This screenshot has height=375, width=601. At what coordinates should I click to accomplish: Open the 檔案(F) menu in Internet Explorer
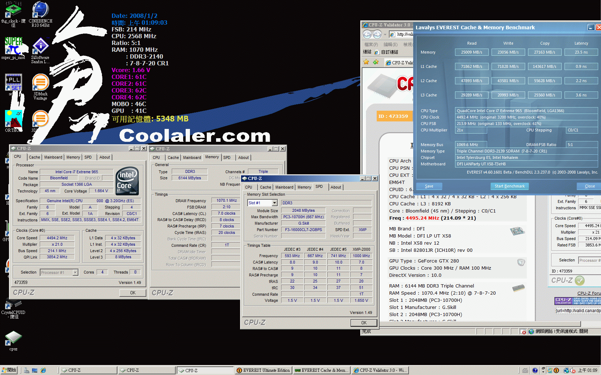pyautogui.click(x=371, y=45)
